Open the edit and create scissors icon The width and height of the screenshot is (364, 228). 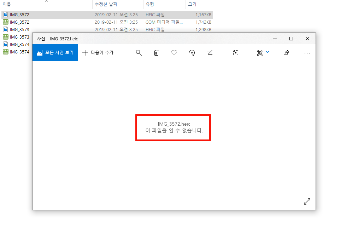(260, 53)
